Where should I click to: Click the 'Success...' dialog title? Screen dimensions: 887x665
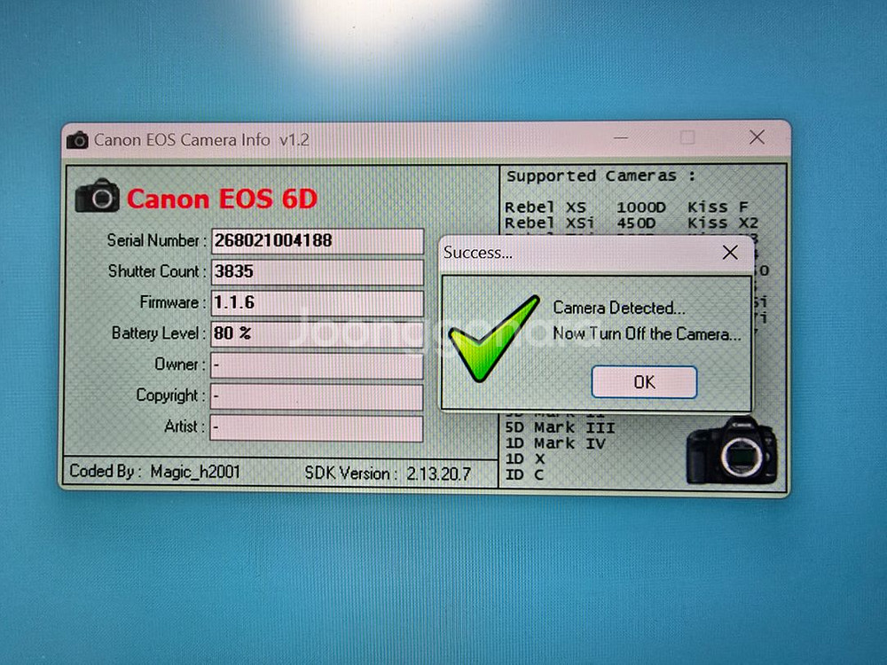(478, 253)
